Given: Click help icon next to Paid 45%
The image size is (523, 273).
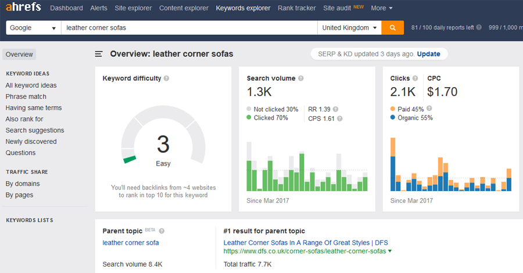Looking at the screenshot, I should (429, 109).
